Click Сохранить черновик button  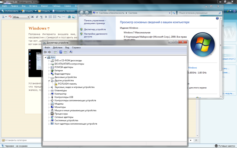click(x=64, y=11)
